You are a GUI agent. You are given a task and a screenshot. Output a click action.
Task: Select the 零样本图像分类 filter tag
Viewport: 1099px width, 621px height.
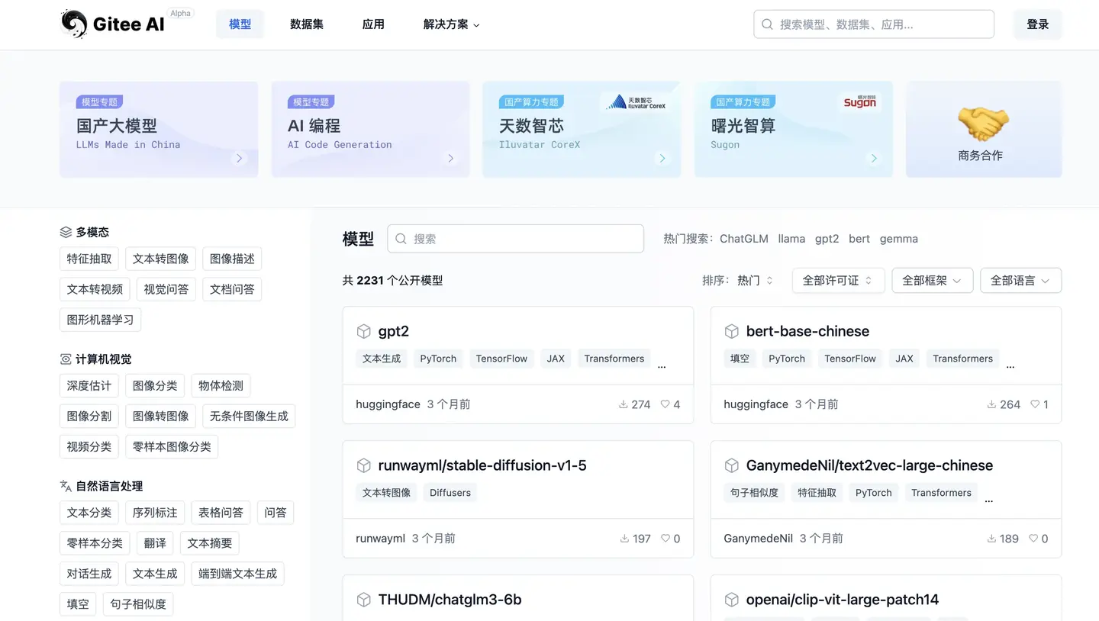(172, 447)
